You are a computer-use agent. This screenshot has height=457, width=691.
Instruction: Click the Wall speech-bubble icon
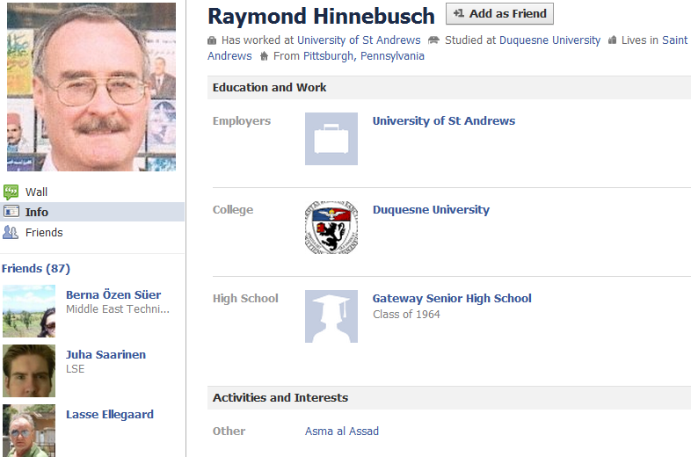coord(11,192)
